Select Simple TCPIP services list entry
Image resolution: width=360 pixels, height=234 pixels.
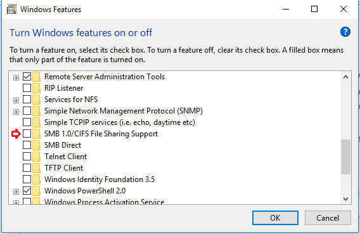[120, 122]
